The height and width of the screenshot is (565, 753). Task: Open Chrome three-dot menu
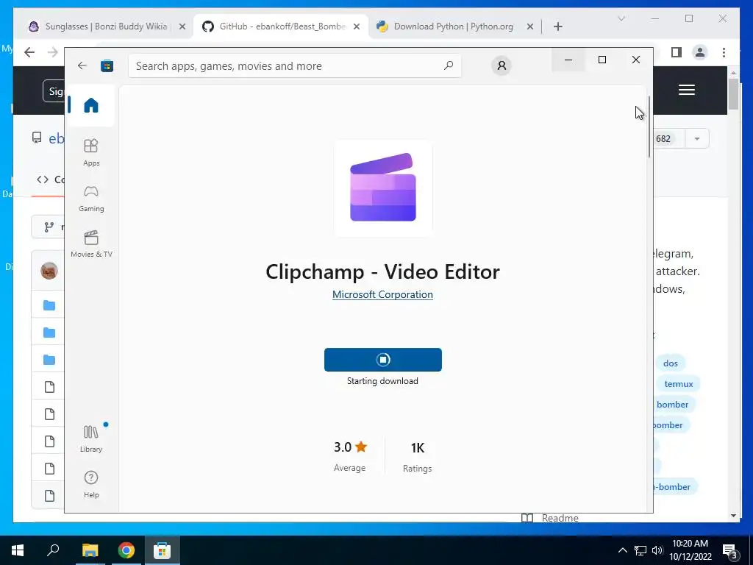[x=724, y=52]
